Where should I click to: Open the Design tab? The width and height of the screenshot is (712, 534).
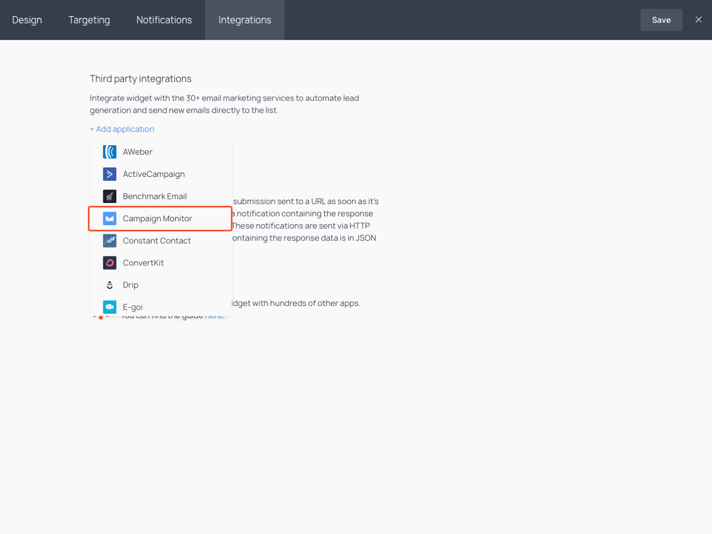point(27,20)
